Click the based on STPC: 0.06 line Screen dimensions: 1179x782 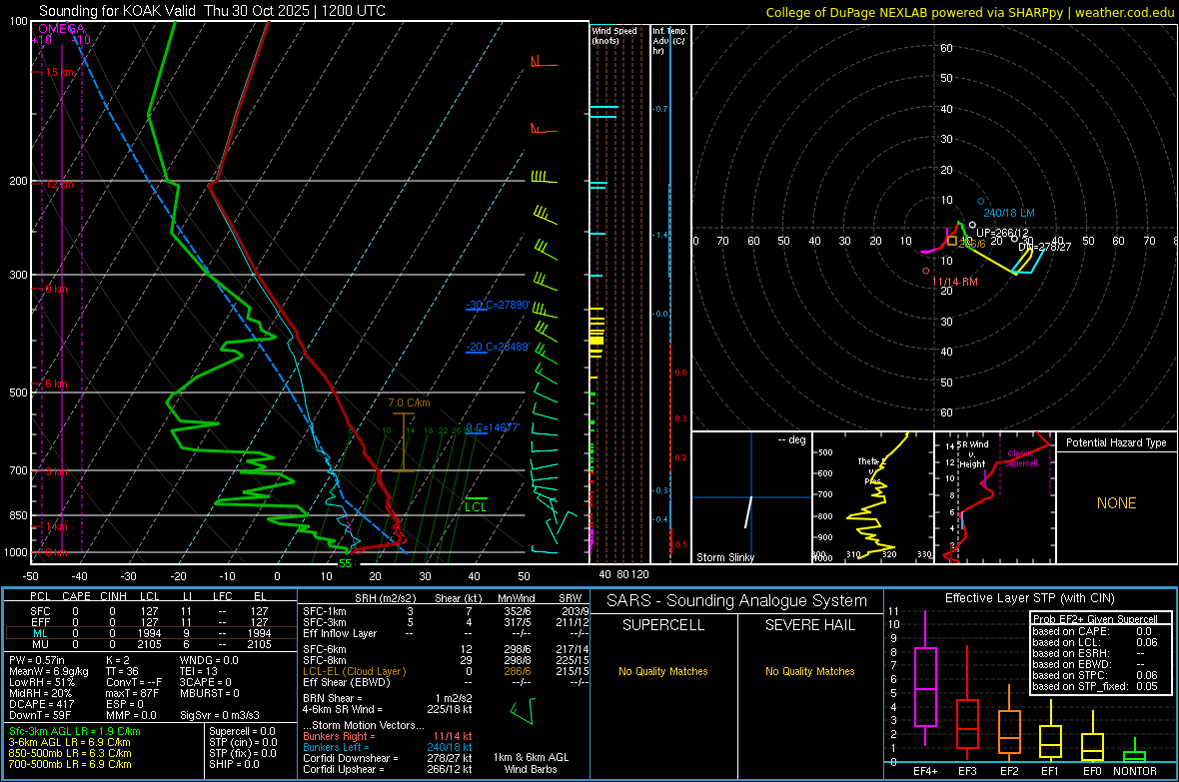[x=1095, y=675]
